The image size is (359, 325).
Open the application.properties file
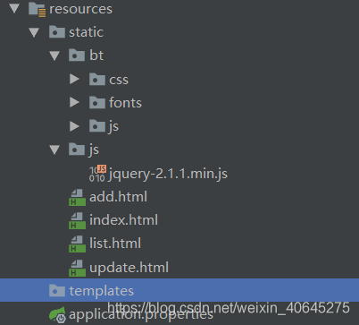141,315
